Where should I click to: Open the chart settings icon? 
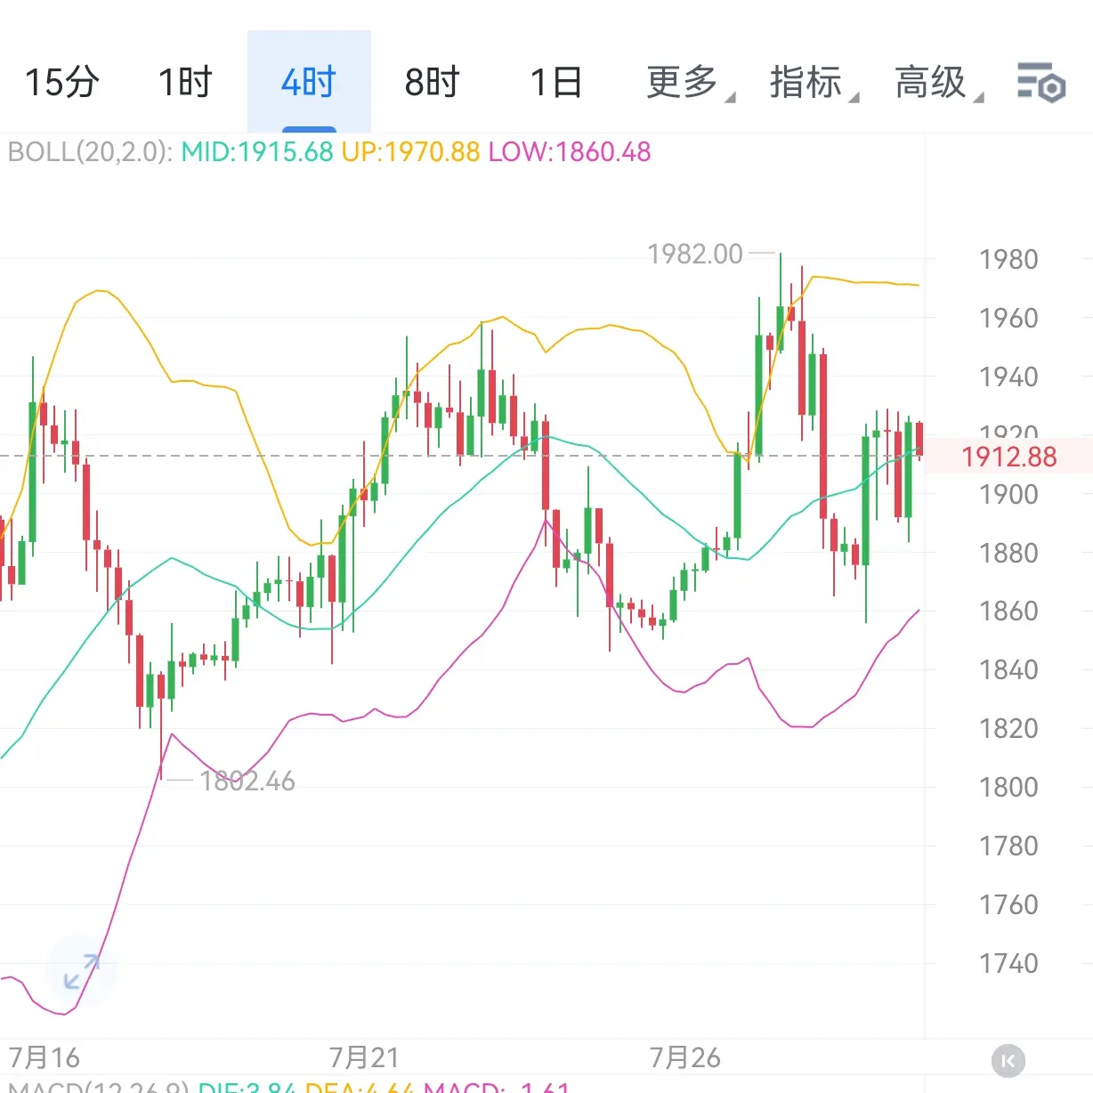(1041, 83)
